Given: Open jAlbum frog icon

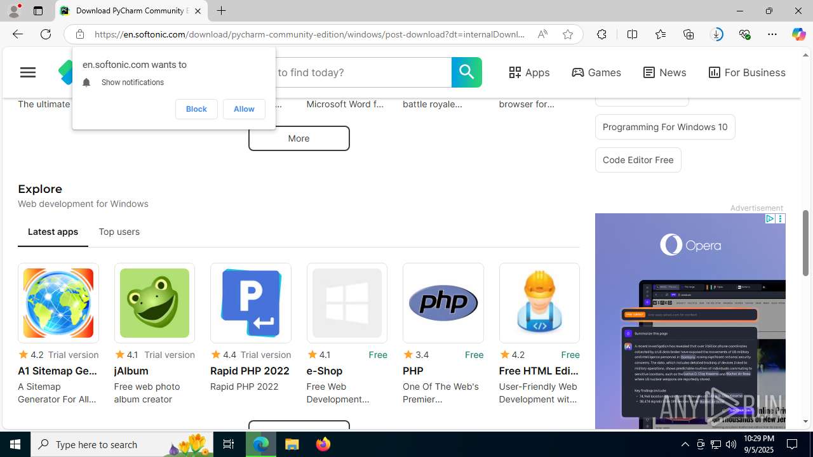Looking at the screenshot, I should click(154, 303).
